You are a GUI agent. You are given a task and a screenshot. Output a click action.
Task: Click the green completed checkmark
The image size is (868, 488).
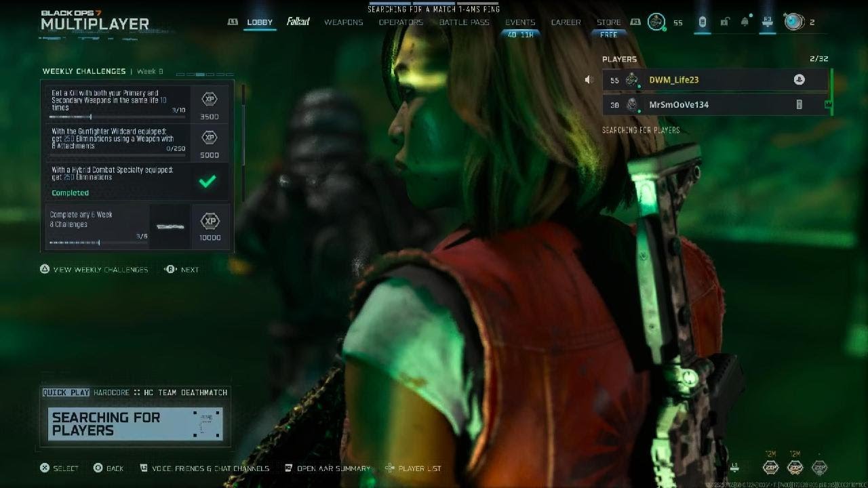pyautogui.click(x=208, y=181)
